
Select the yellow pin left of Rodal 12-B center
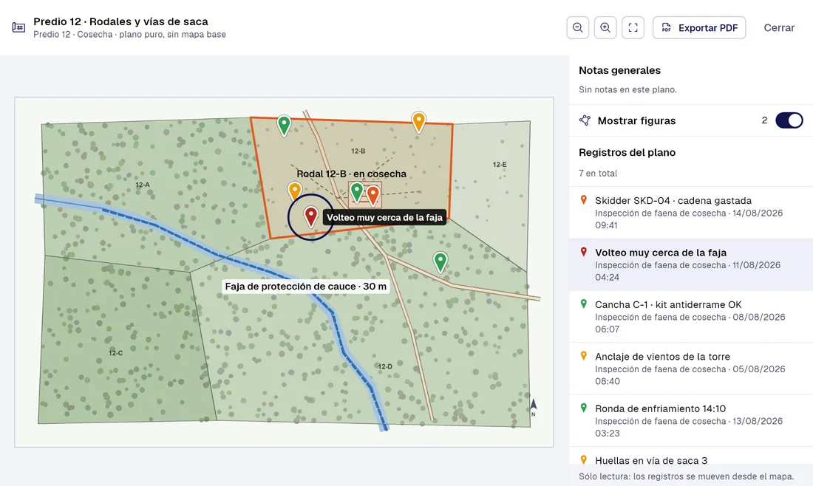(x=294, y=191)
